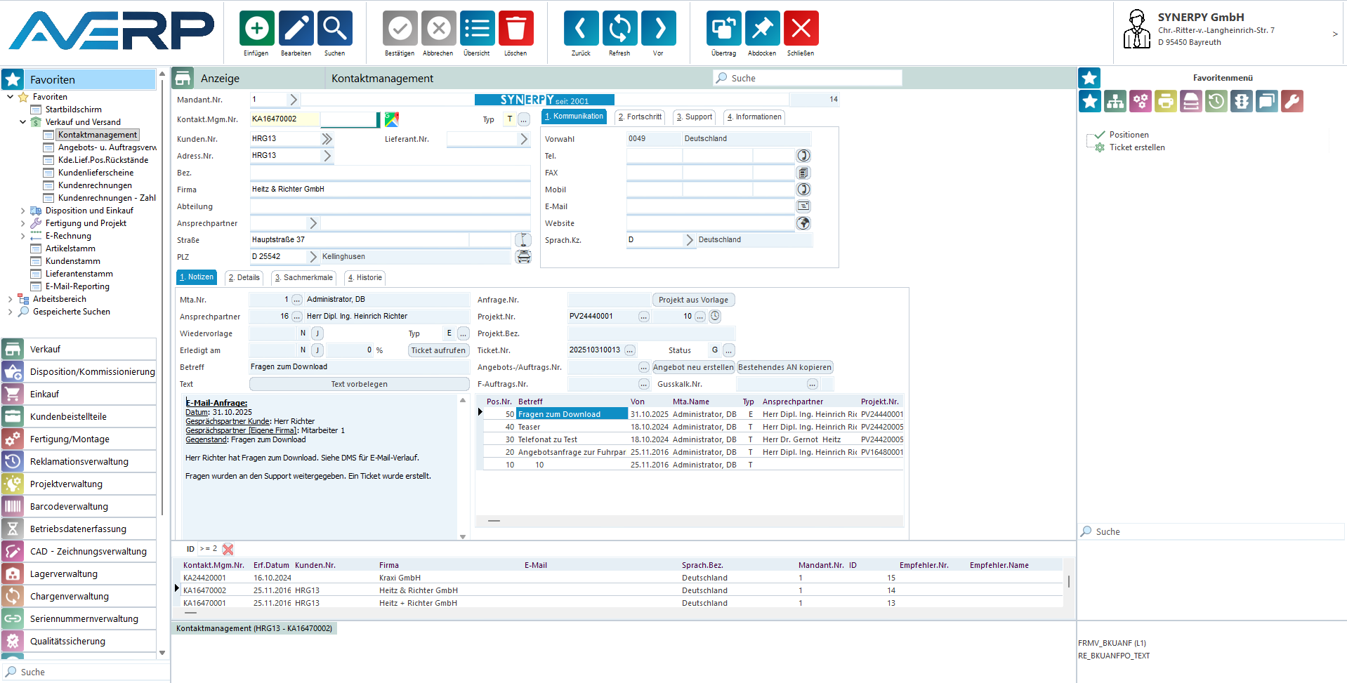Open the map icon beside Kontakt.Mgm.Nr.
The height and width of the screenshot is (683, 1347).
point(392,119)
